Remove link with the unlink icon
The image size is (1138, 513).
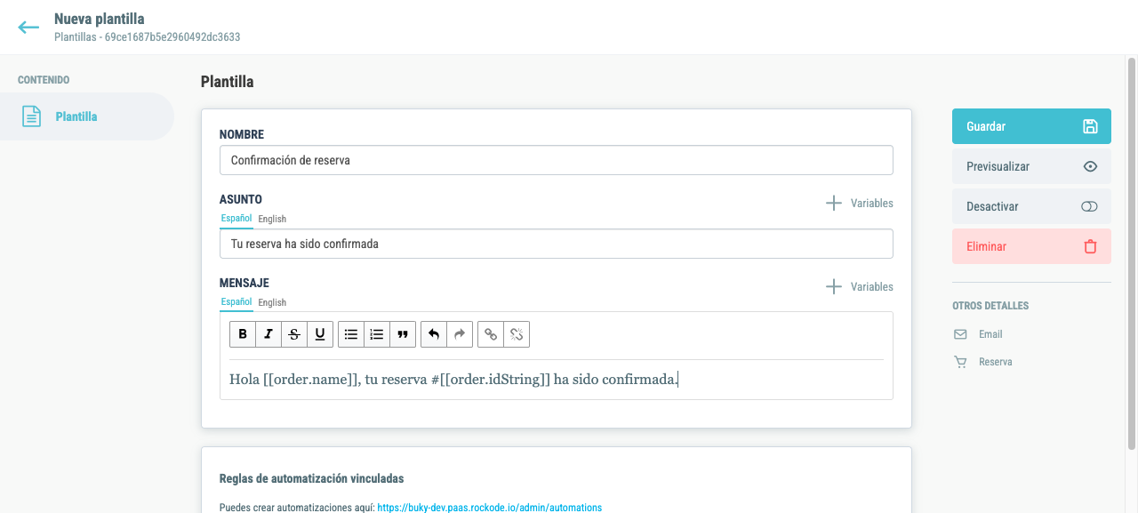point(517,334)
